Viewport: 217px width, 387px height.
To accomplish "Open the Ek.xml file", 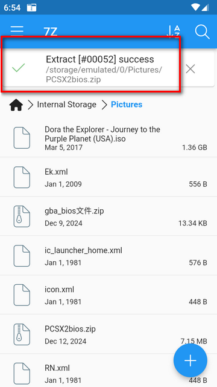I will [108, 177].
